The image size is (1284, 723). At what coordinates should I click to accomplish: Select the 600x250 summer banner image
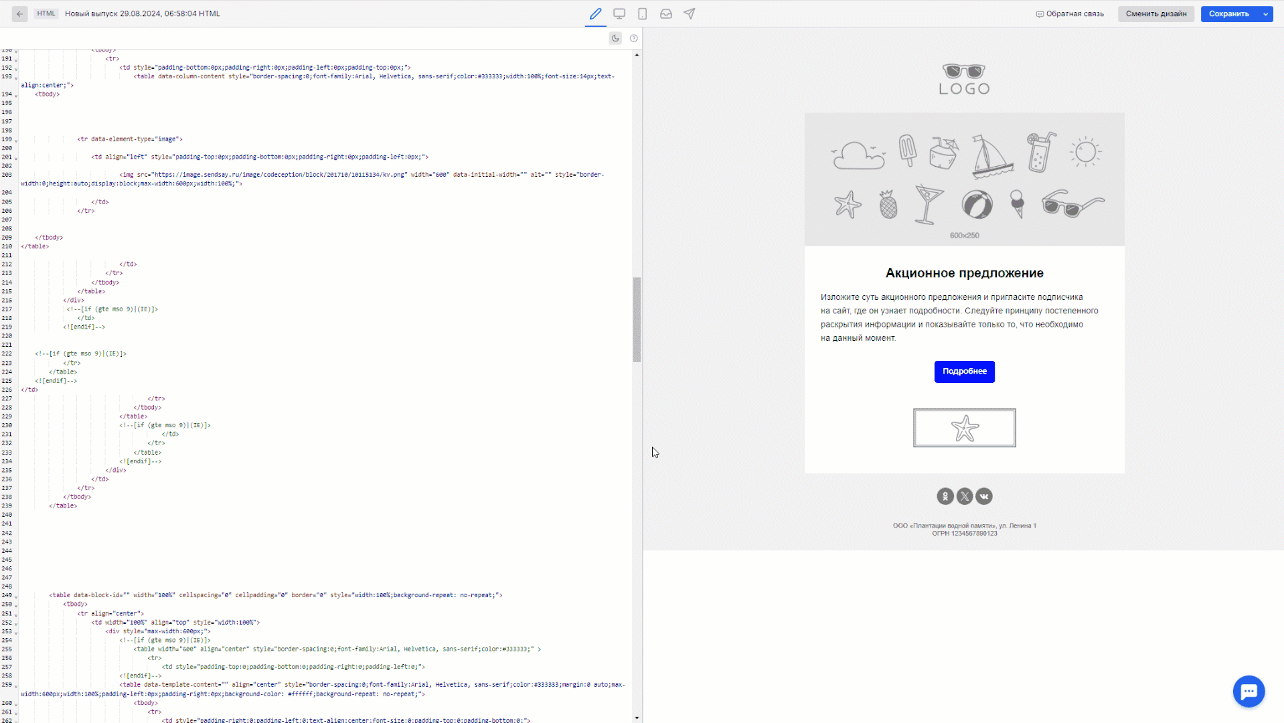964,179
